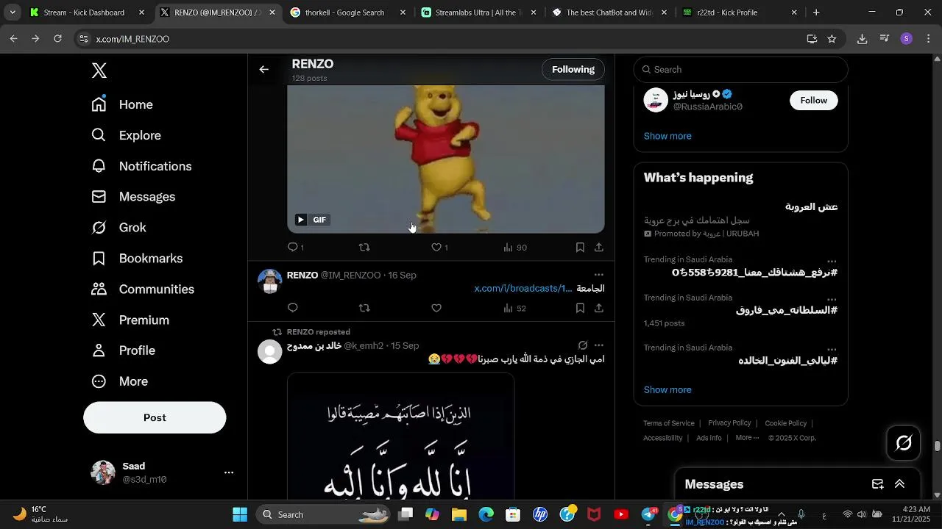Viewport: 942px width, 529px height.
Task: Click the X search field
Action: (741, 69)
